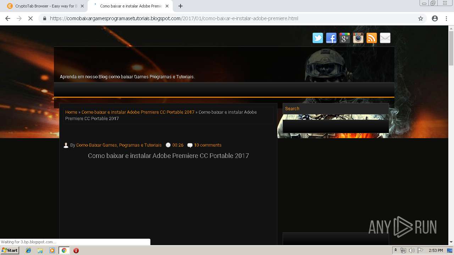This screenshot has height=255, width=454.
Task: Close the Adobe Premiere blog tab
Action: 167,6
